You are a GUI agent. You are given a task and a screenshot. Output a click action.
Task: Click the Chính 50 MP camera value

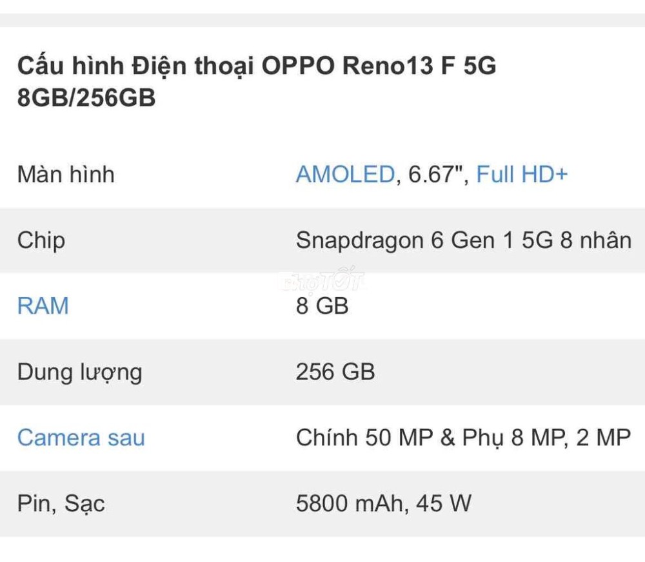pyautogui.click(x=364, y=438)
